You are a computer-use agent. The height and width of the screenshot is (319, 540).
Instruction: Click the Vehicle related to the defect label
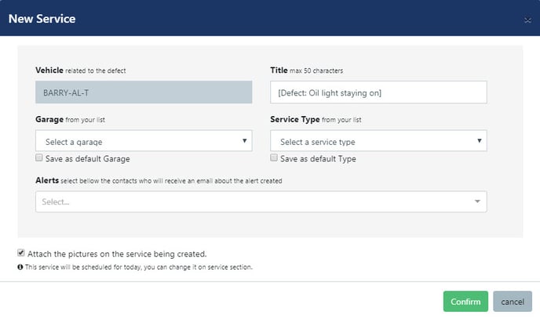click(x=81, y=71)
